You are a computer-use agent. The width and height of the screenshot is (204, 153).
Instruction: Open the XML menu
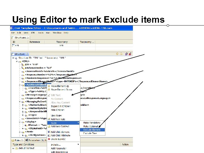(33, 33)
